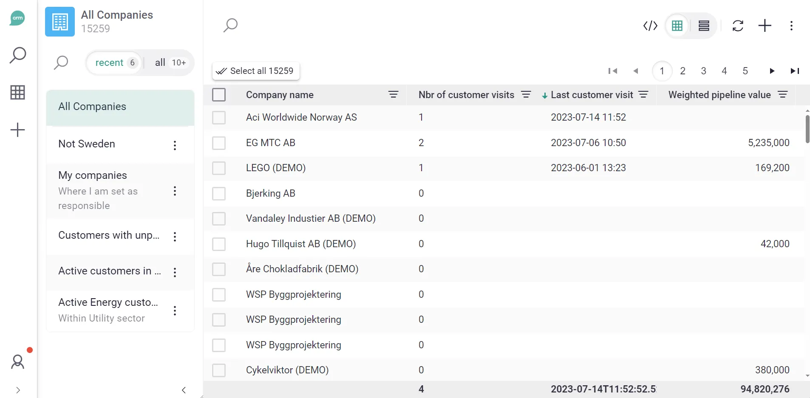The height and width of the screenshot is (398, 810).
Task: Expand the left navigation rail
Action: click(x=18, y=390)
